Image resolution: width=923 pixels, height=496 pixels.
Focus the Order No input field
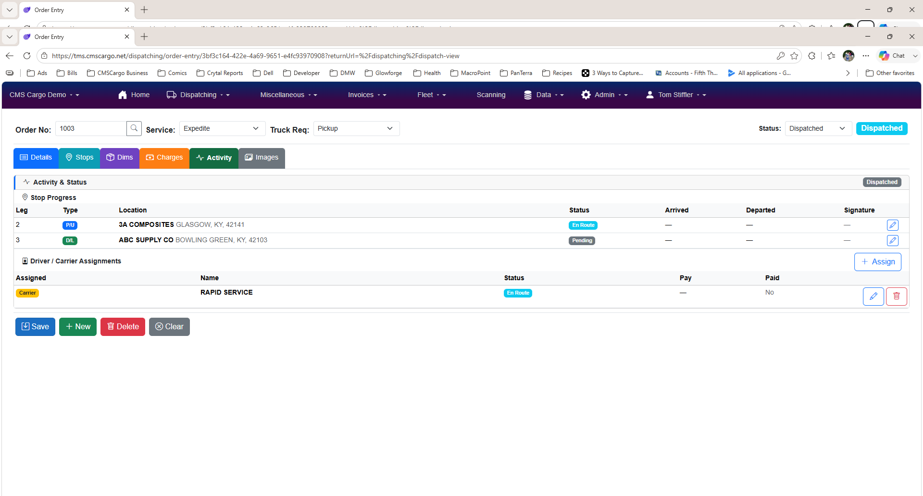click(x=91, y=128)
